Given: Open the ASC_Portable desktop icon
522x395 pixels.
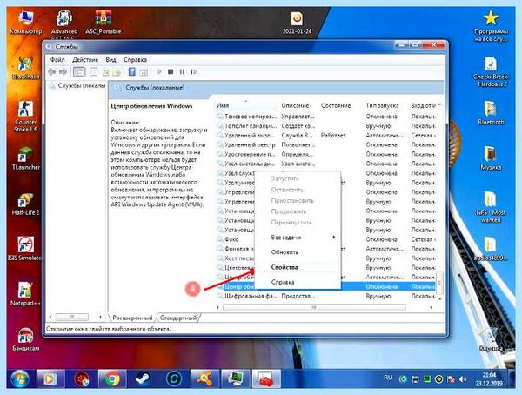Looking at the screenshot, I should click(103, 23).
